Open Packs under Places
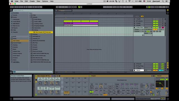 15,39
